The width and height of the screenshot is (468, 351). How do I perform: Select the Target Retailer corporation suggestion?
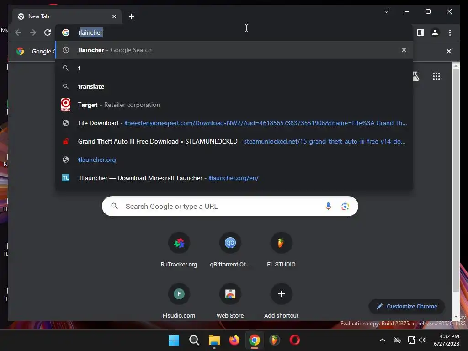234,105
